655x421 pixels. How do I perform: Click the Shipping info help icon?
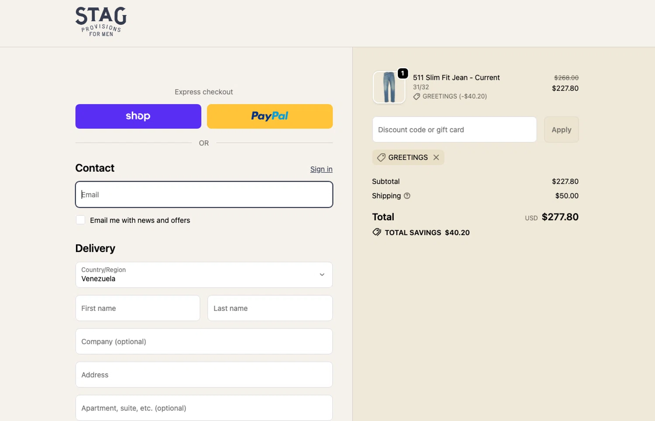(x=407, y=196)
